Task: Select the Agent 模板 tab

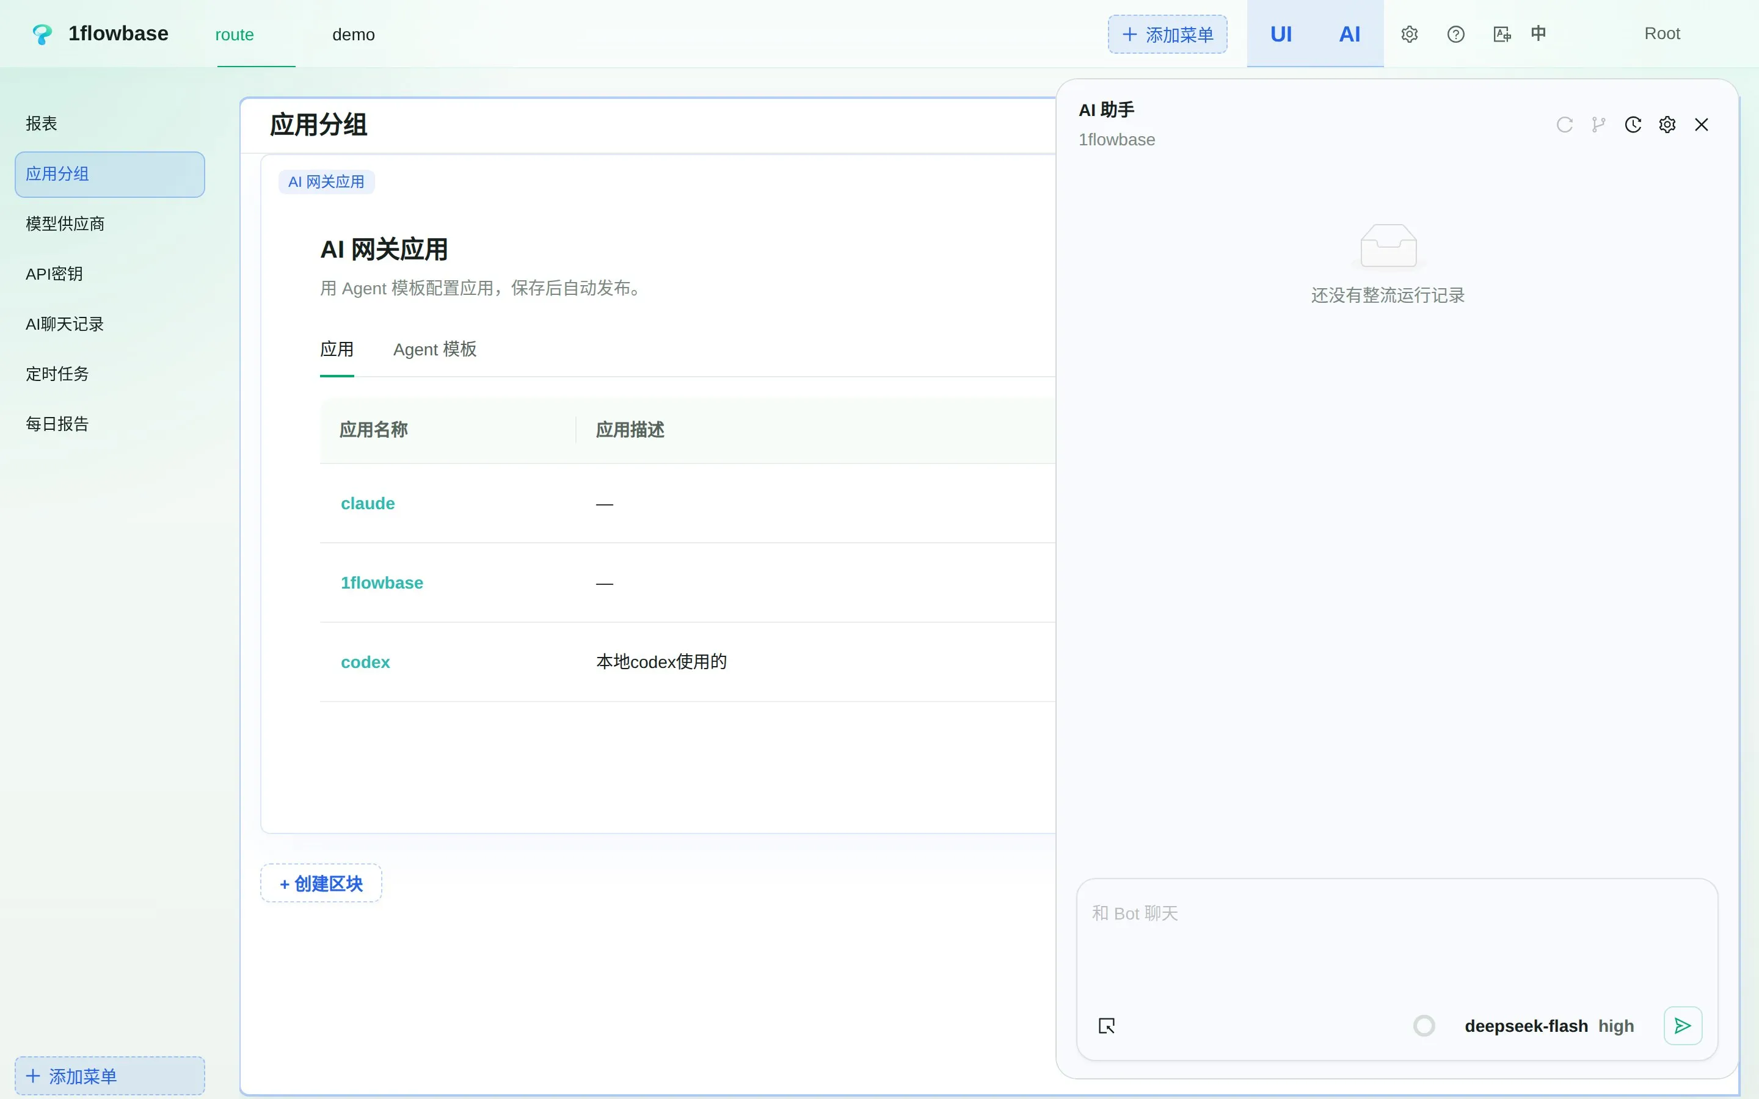Action: tap(435, 350)
